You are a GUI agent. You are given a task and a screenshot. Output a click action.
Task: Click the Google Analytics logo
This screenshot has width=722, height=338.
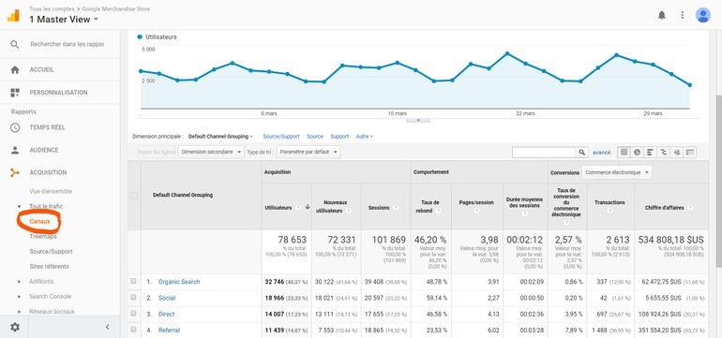click(13, 15)
